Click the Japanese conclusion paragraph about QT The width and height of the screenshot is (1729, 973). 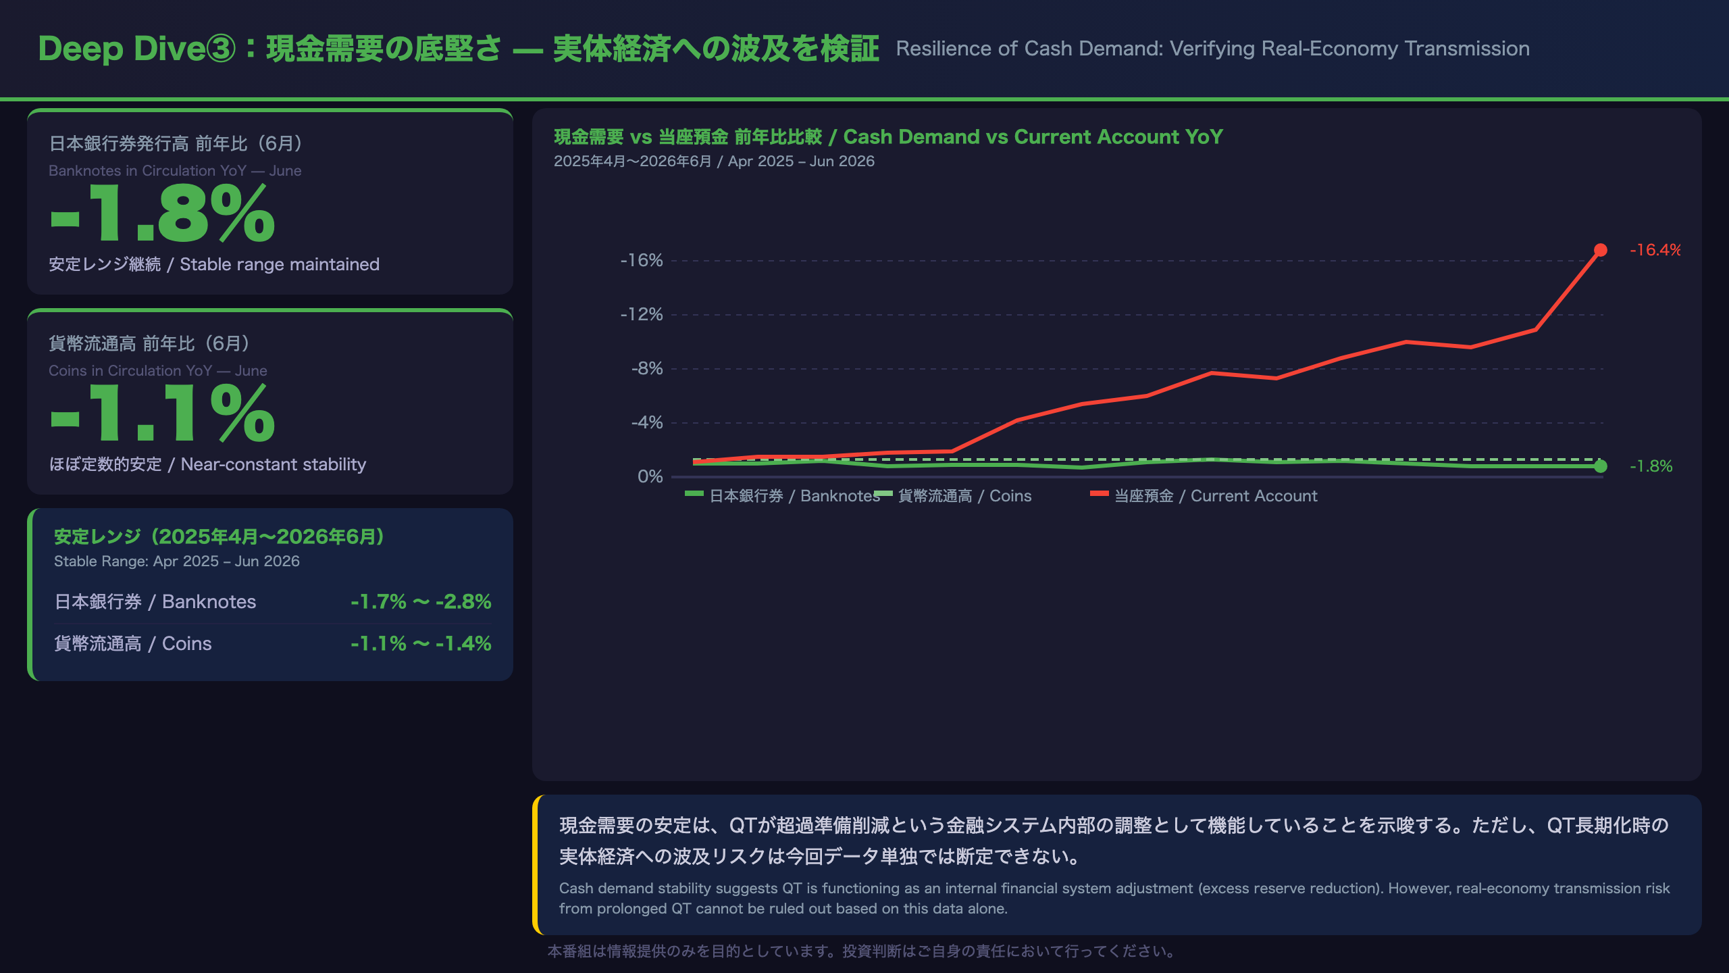tap(1114, 841)
